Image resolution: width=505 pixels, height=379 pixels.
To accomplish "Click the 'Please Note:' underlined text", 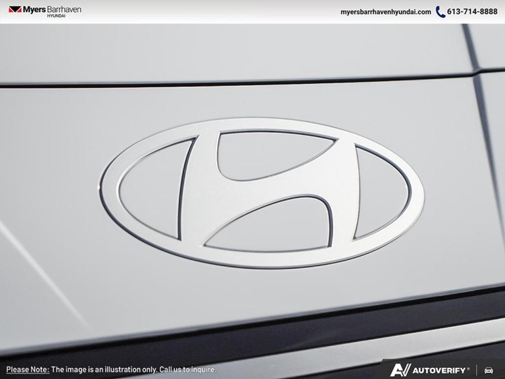I will pos(28,370).
